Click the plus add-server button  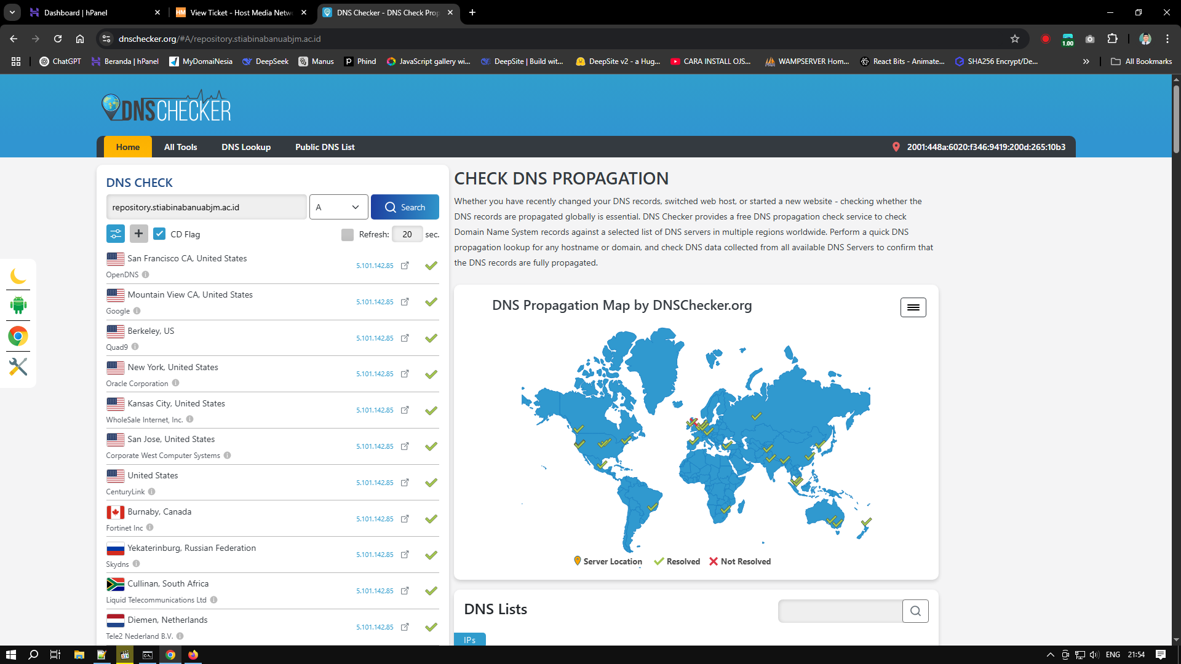click(138, 234)
